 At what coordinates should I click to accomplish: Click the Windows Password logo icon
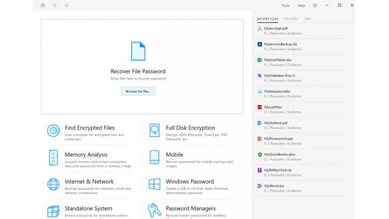click(x=154, y=184)
